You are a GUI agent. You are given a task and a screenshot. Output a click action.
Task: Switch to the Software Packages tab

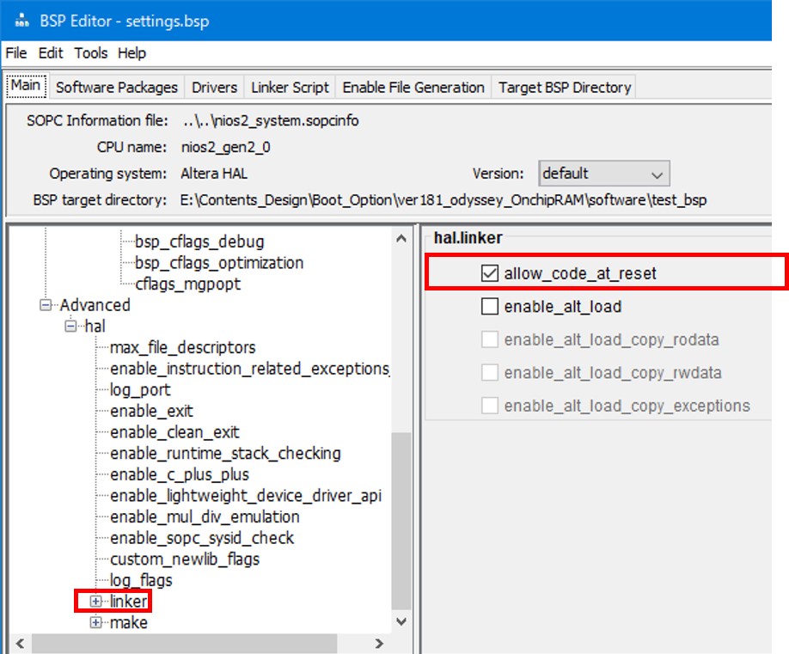pos(116,87)
